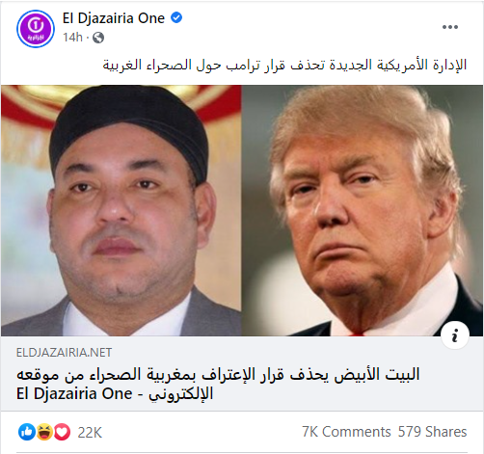This screenshot has height=454, width=484.
Task: Click the 14h post timestamp
Action: coord(72,38)
